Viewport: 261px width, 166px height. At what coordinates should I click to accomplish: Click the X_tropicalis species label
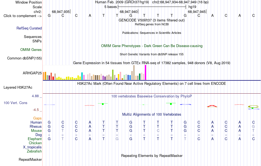point(32,147)
